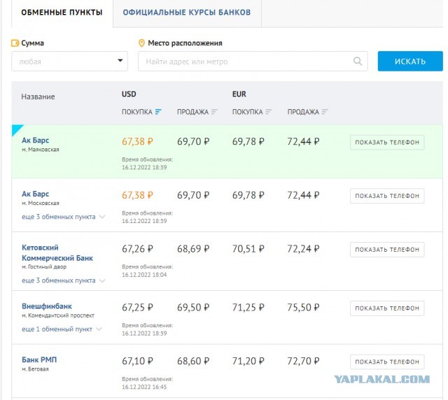Click USD Покупка column header text
This screenshot has width=448, height=400.
coord(137,112)
